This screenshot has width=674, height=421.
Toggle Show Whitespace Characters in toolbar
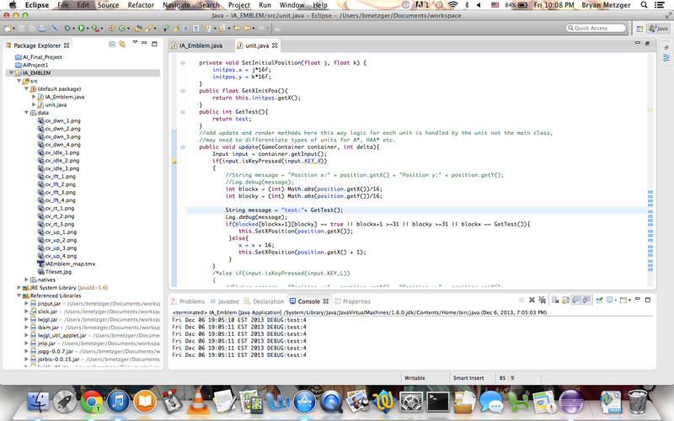pyautogui.click(x=196, y=29)
